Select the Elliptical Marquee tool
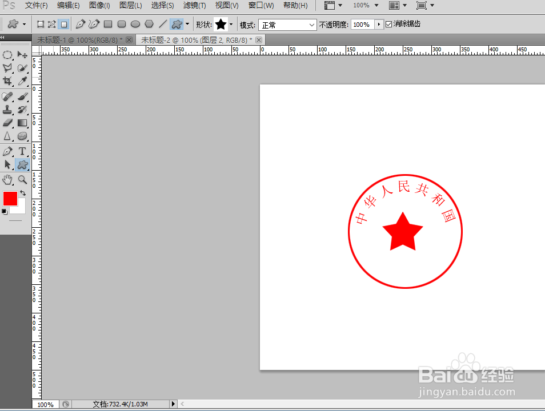 (x=7, y=55)
